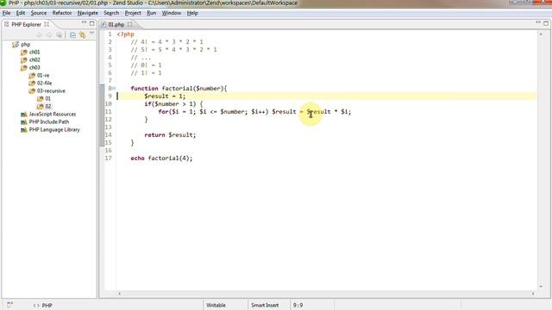Select folder 01 under 03-recursive
The height and width of the screenshot is (310, 552).
48,98
